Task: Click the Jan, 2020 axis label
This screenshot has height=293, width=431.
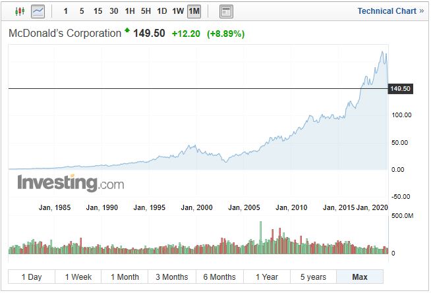Action: [372, 207]
